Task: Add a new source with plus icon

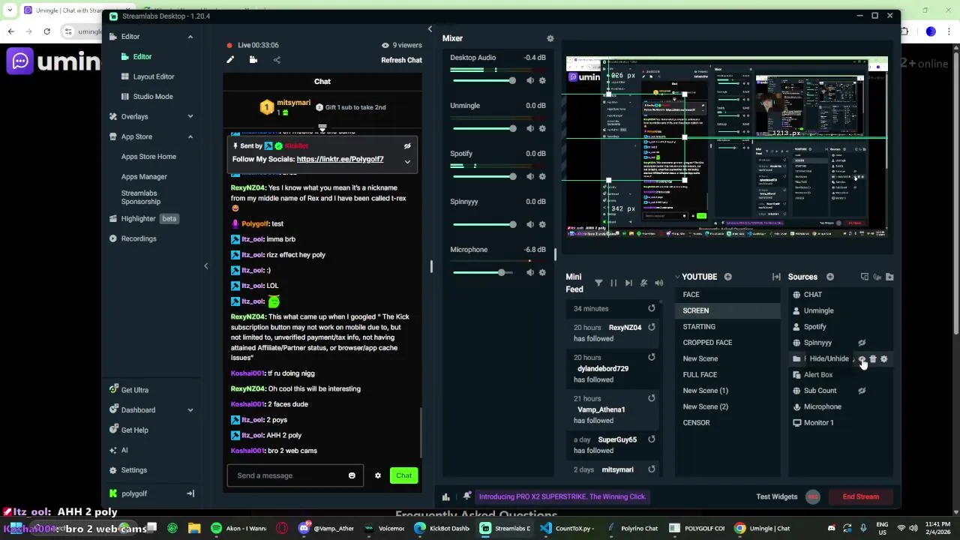Action: tap(829, 277)
